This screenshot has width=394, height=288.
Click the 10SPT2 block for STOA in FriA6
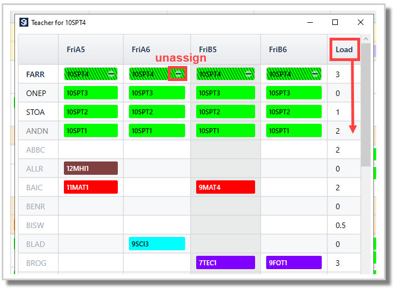[x=157, y=112]
